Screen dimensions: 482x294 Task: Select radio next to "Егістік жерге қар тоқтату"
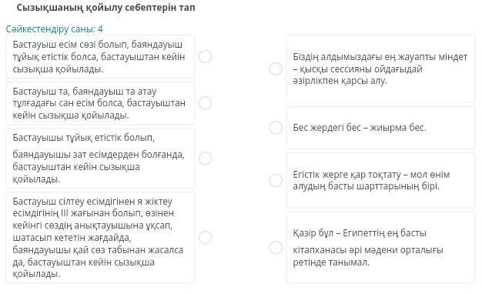[276, 180]
